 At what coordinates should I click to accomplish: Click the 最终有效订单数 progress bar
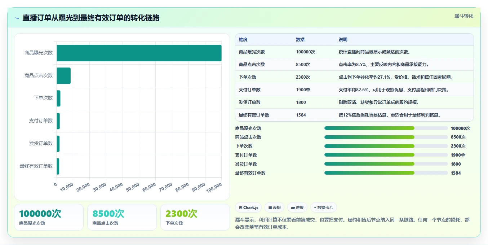pos(386,173)
